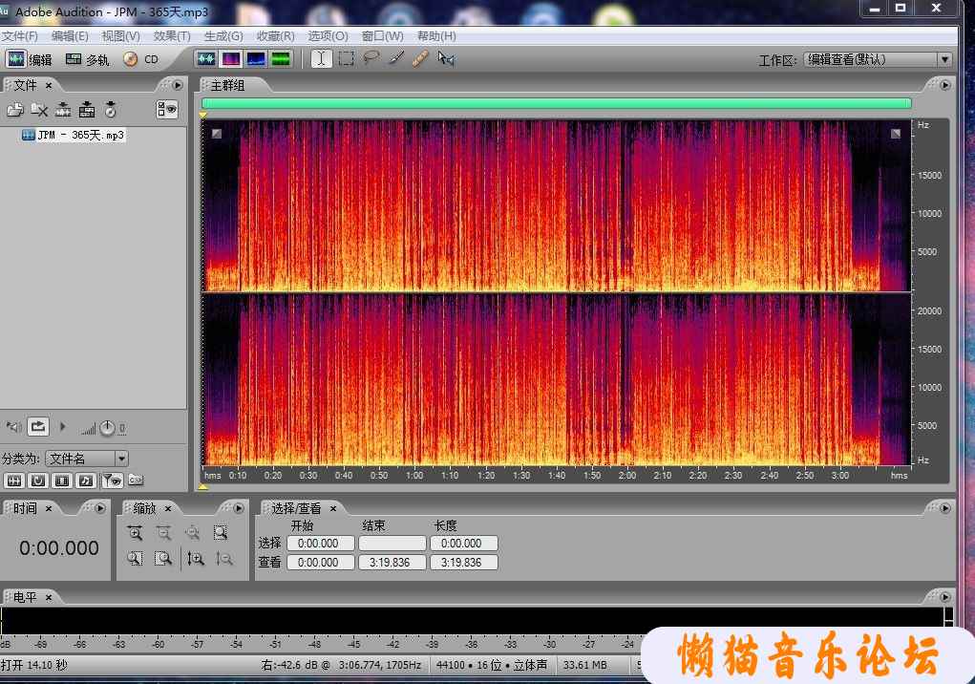The width and height of the screenshot is (975, 684).
Task: Open the 选择/查看 panel options menu arrow
Action: click(x=945, y=508)
